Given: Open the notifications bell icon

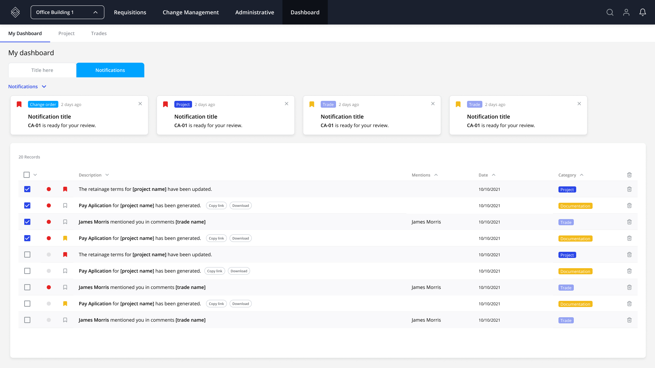Looking at the screenshot, I should [643, 12].
